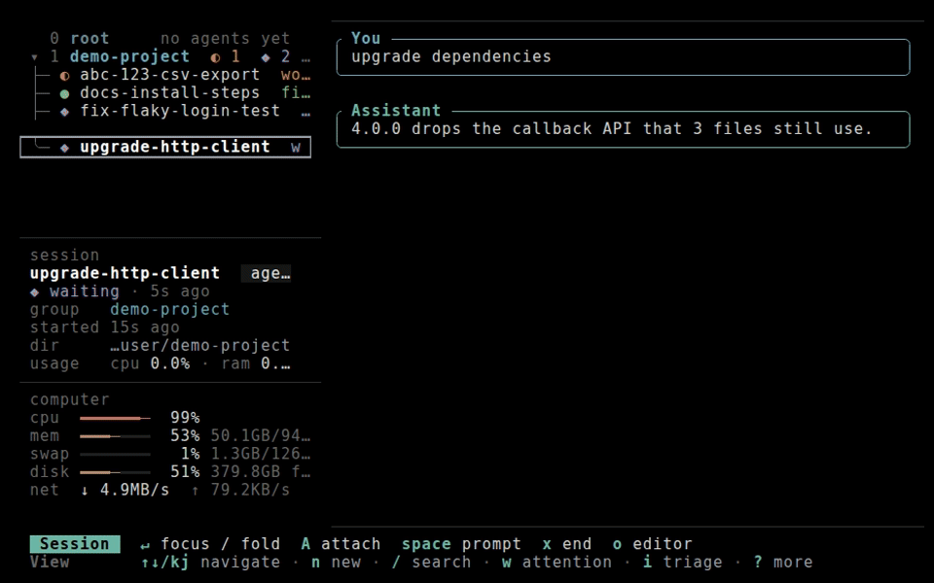This screenshot has width=934, height=583.
Task: Click the truncated 'age…' badge
Action: pos(267,273)
